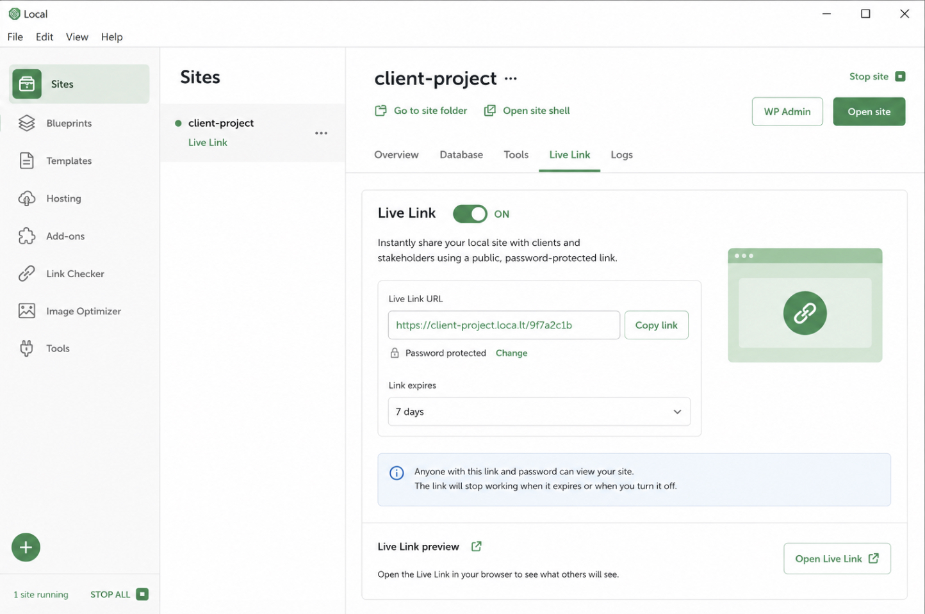The width and height of the screenshot is (925, 614).
Task: Switch to the Database tab
Action: pyautogui.click(x=461, y=155)
